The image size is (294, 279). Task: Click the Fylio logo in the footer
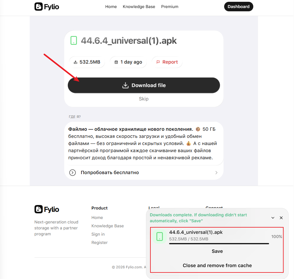coord(47,209)
